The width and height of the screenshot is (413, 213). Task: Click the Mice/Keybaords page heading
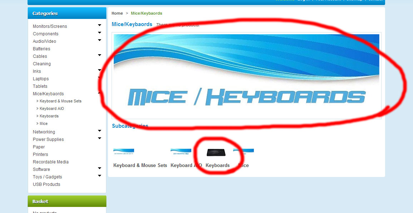click(x=132, y=24)
